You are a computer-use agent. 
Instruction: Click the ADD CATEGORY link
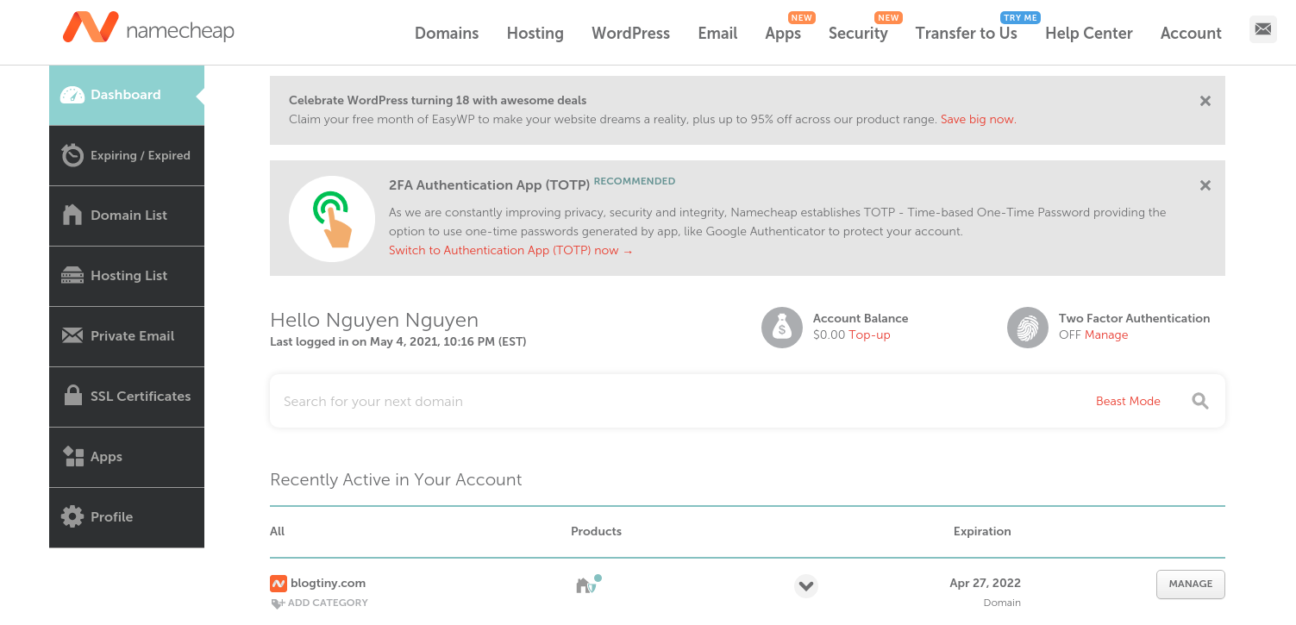tap(328, 603)
